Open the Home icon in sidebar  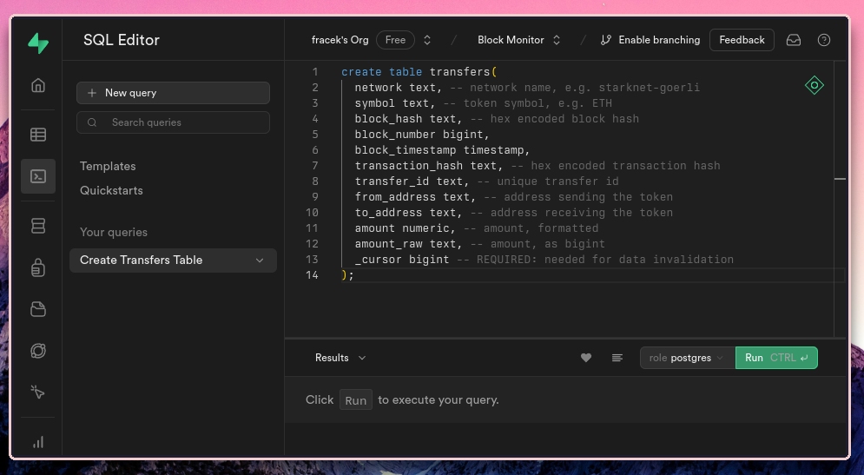tap(38, 85)
